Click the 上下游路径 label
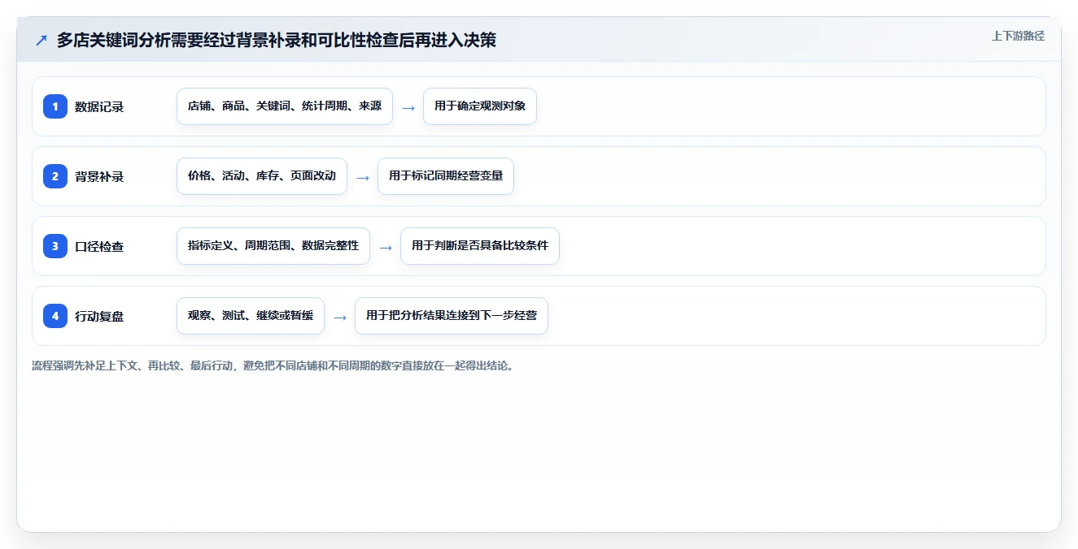 1018,36
